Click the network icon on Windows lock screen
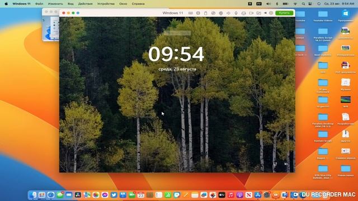 [x=275, y=164]
